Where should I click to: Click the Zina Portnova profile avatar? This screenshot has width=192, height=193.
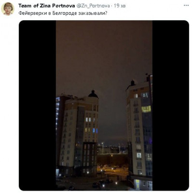pyautogui.click(x=8, y=9)
